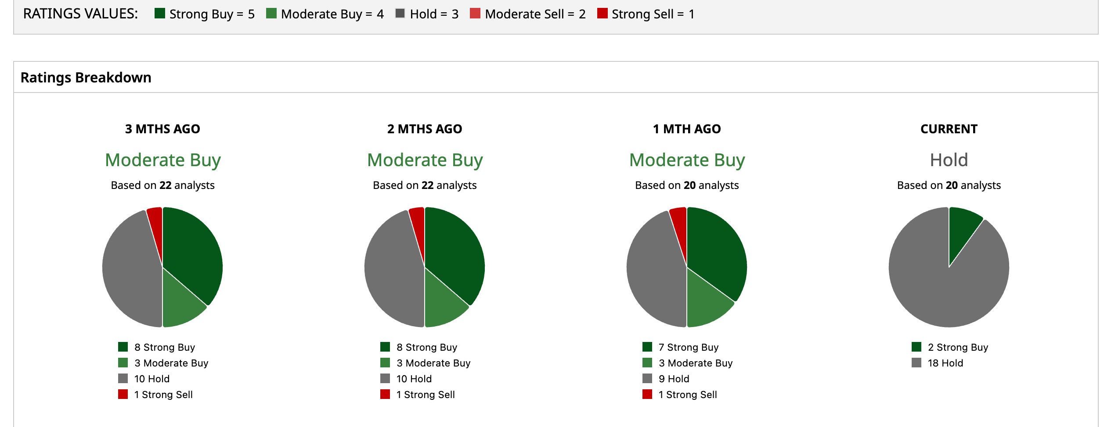Click the Strong Buy legend color square

[160, 13]
